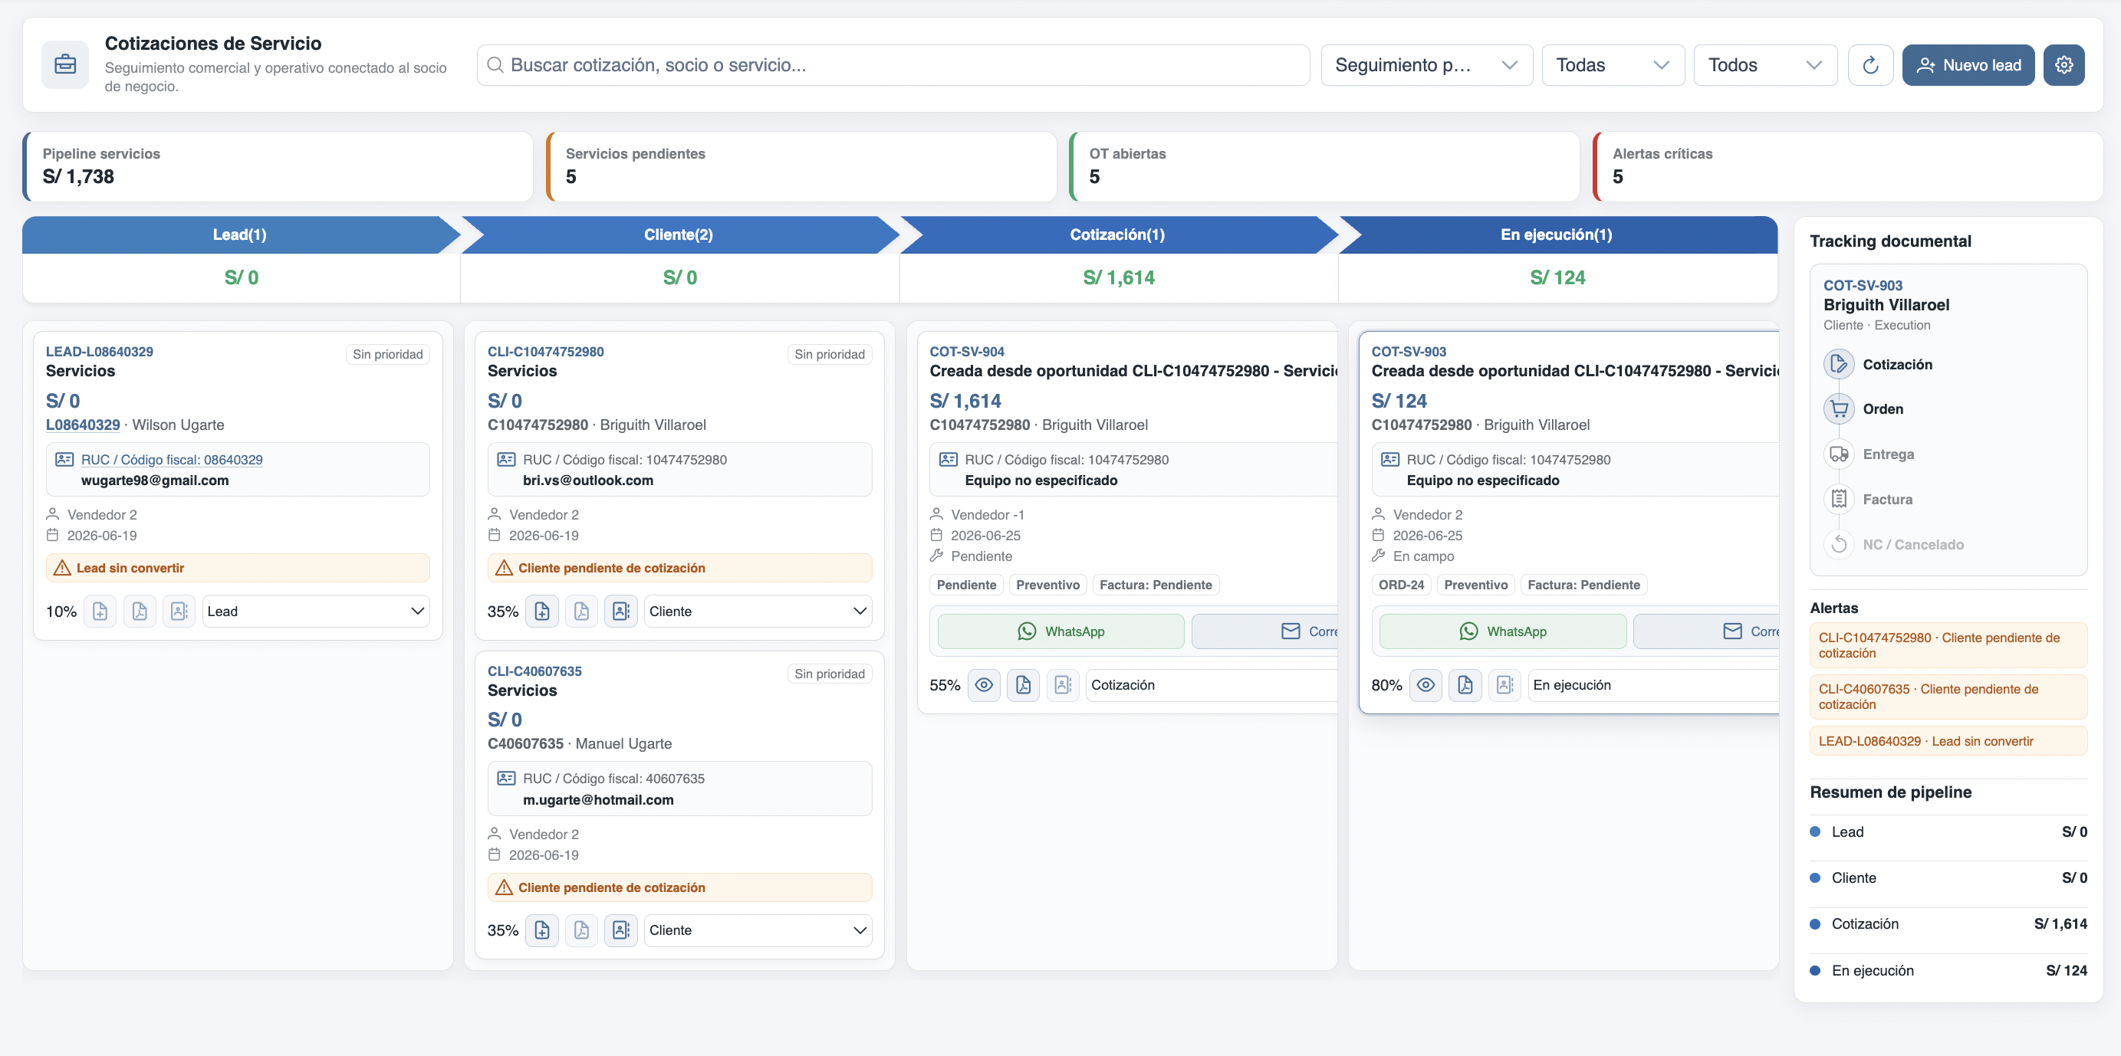
Task: Click the ORD-24 tag on COT-SV-903
Action: click(x=1400, y=585)
